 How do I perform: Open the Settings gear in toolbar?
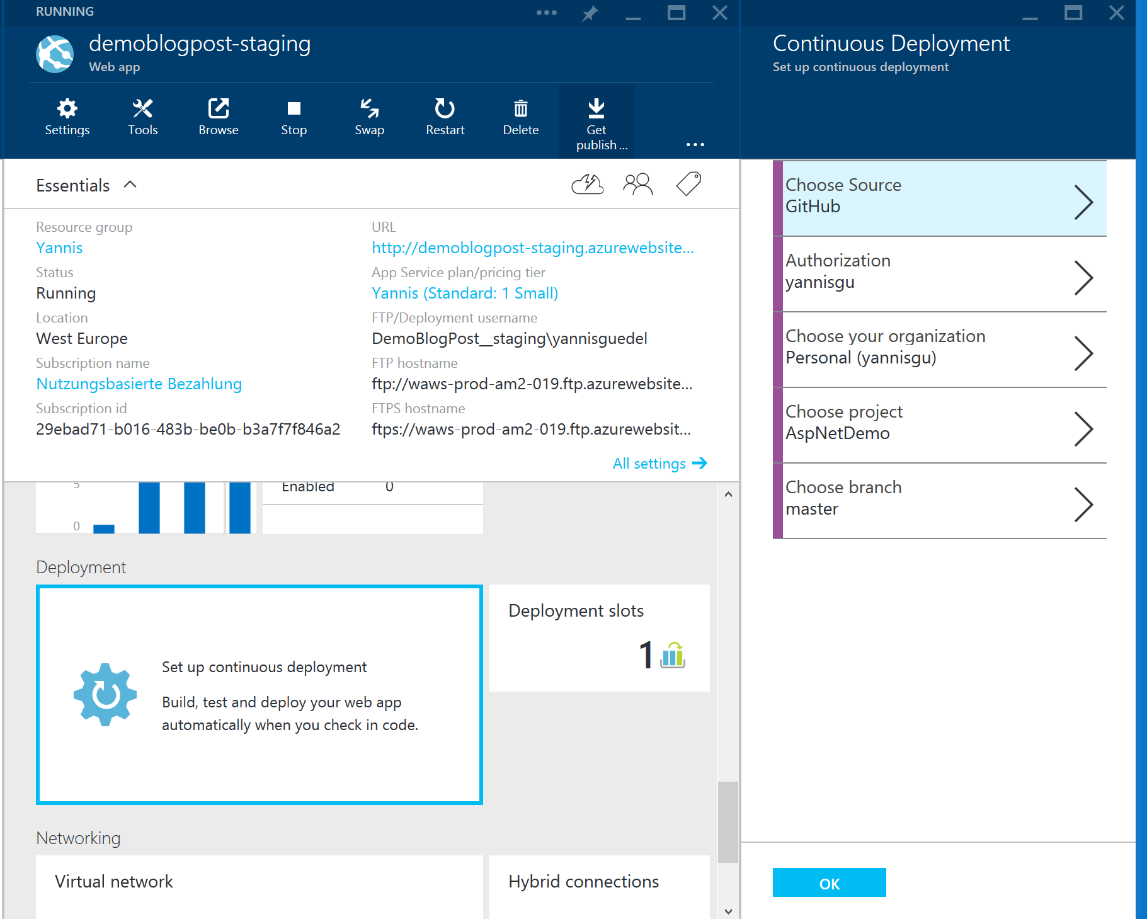[67, 117]
